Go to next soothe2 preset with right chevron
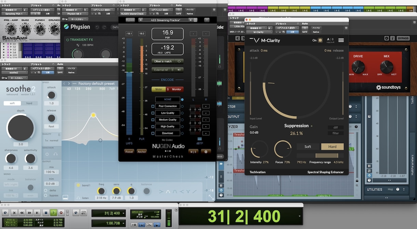 [x=69, y=84]
